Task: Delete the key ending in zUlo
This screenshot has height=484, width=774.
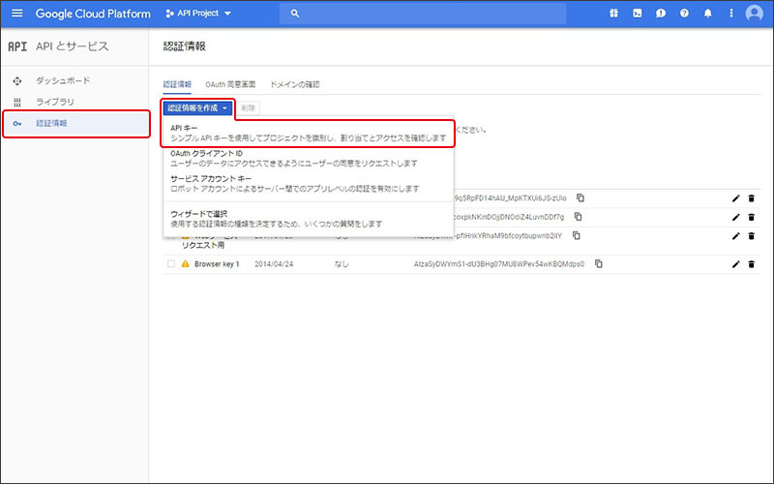Action: coord(752,198)
